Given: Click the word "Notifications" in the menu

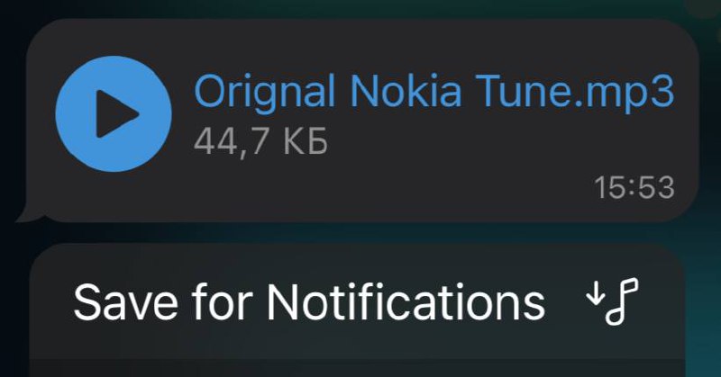Looking at the screenshot, I should point(406,302).
